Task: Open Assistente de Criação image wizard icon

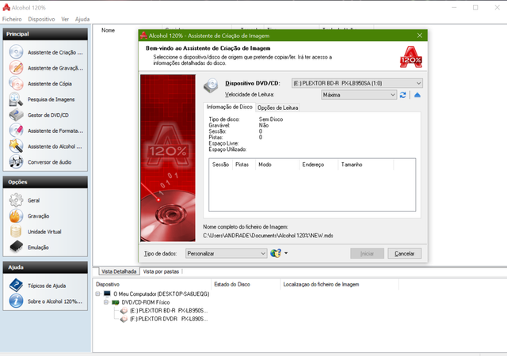Action: [16, 52]
